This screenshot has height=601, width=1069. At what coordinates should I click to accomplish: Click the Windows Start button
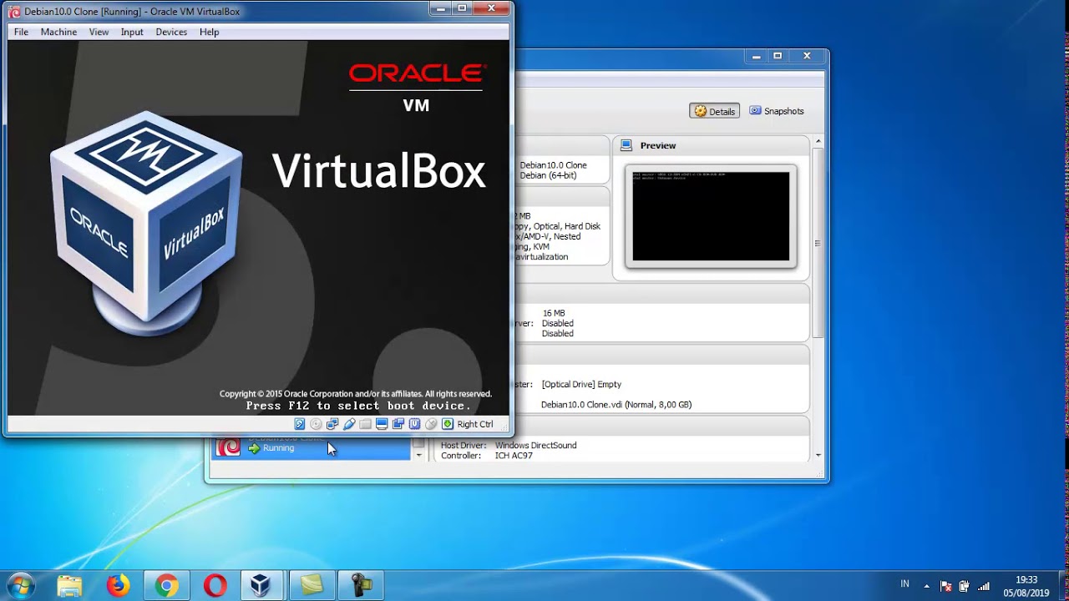point(20,586)
